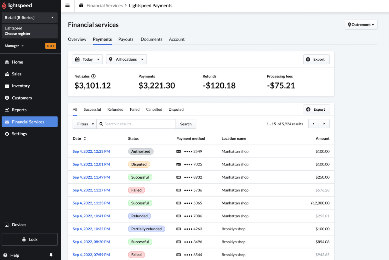Go to the next results page

(324, 124)
